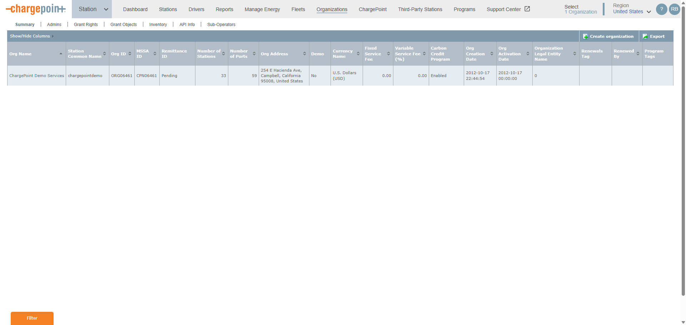This screenshot has width=686, height=325.
Task: Sort by Organization Legal Entity Name arrows
Action: 575,54
